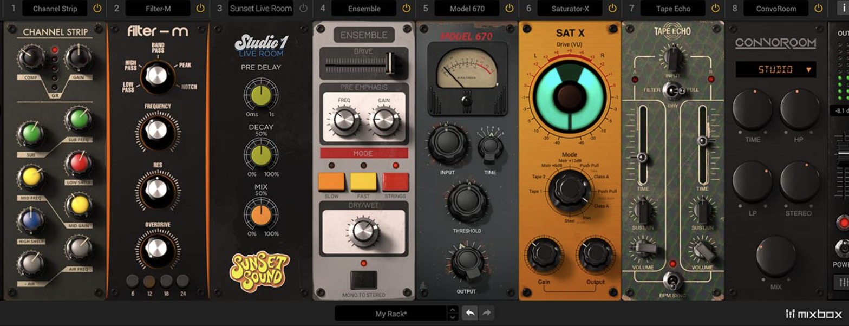Open slot 2 Filter-M processor selector
849x326 pixels.
(x=158, y=9)
